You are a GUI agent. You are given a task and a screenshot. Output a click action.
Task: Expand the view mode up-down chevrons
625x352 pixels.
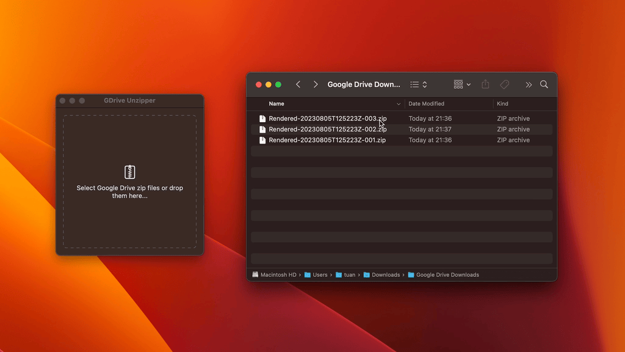[x=425, y=84]
